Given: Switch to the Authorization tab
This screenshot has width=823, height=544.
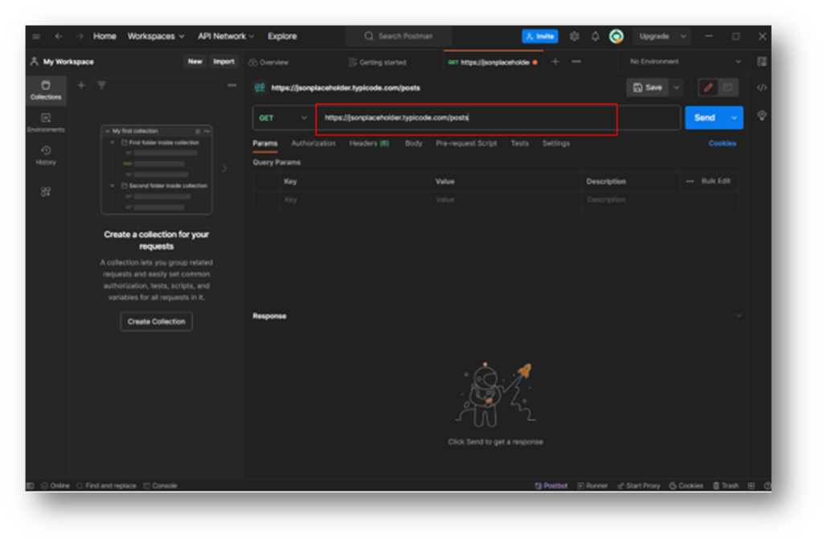Looking at the screenshot, I should click(x=313, y=143).
